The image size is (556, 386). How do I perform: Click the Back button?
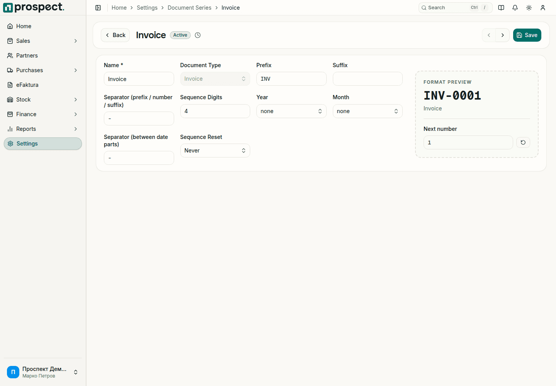coord(115,35)
